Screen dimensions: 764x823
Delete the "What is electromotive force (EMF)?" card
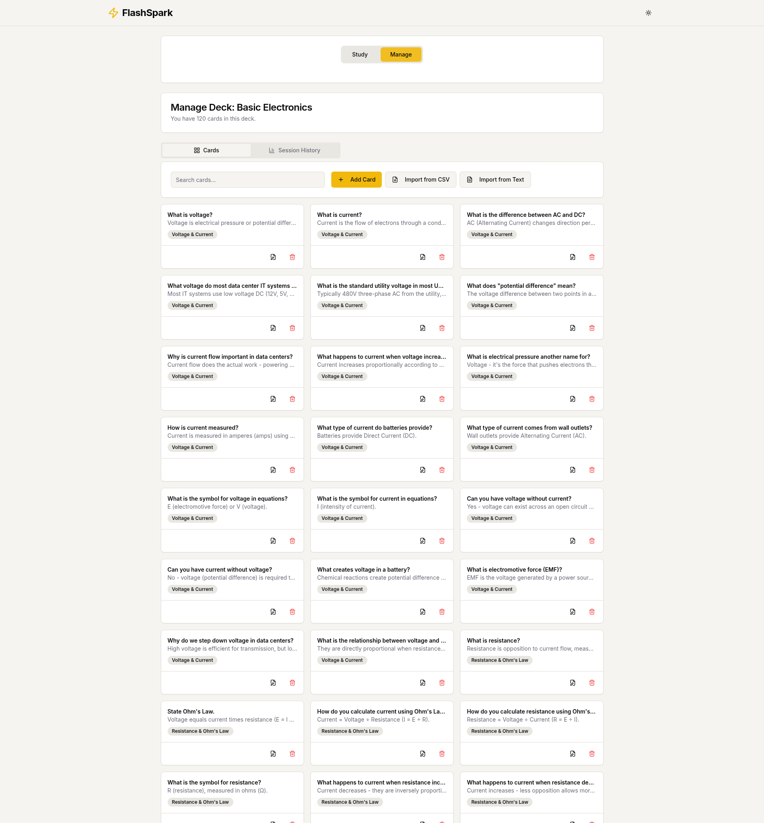(592, 611)
